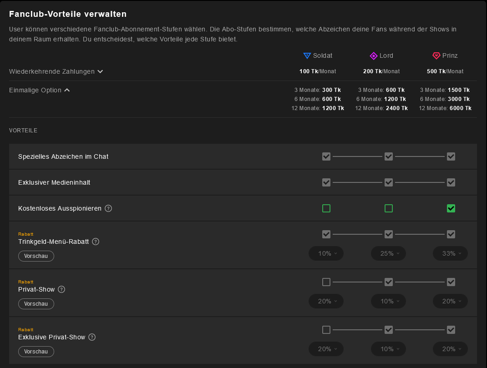Screen dimensions: 487x368
Task: Uncheck Kostenloses Ausspionieren for Prinz tier
Action: (x=451, y=208)
